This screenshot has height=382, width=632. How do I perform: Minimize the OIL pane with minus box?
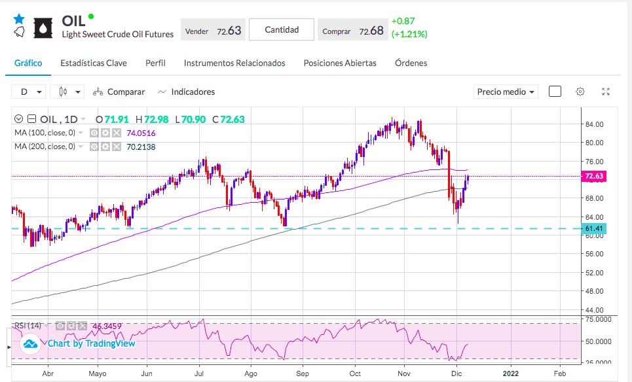(32, 119)
